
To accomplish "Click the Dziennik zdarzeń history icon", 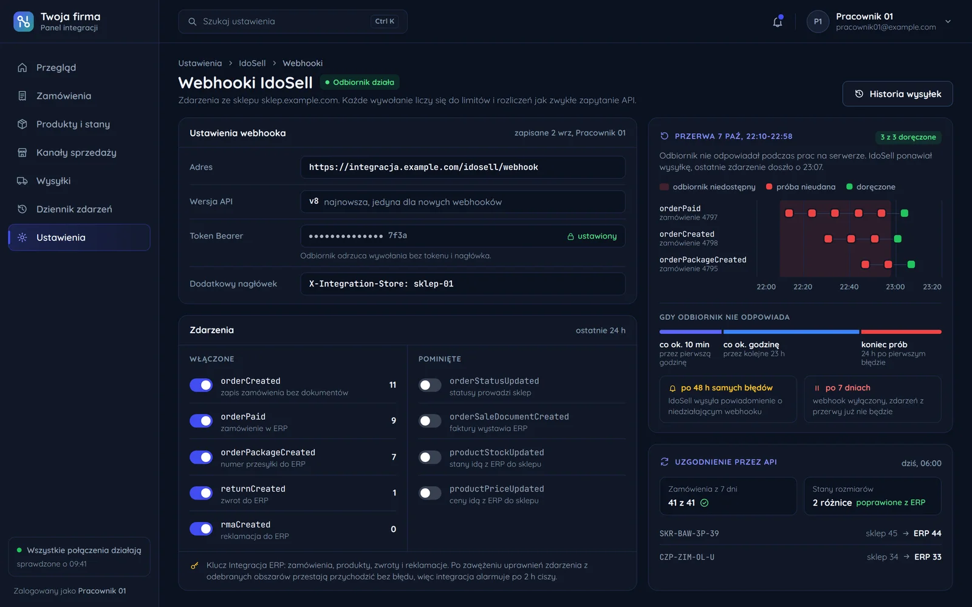I will tap(22, 209).
